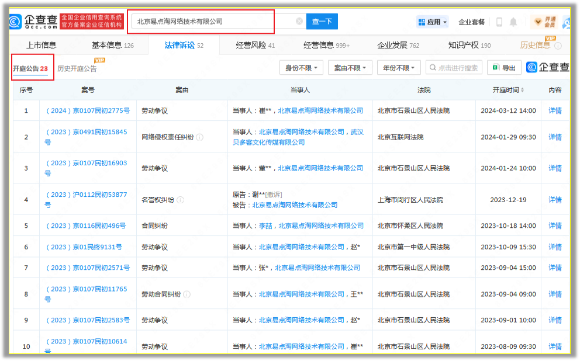The height and width of the screenshot is (361, 580).
Task: Click 法院 column header
Action: pos(424,90)
